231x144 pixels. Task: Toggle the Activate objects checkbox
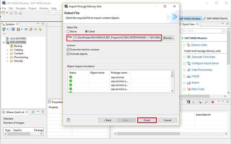pyautogui.click(x=68, y=54)
